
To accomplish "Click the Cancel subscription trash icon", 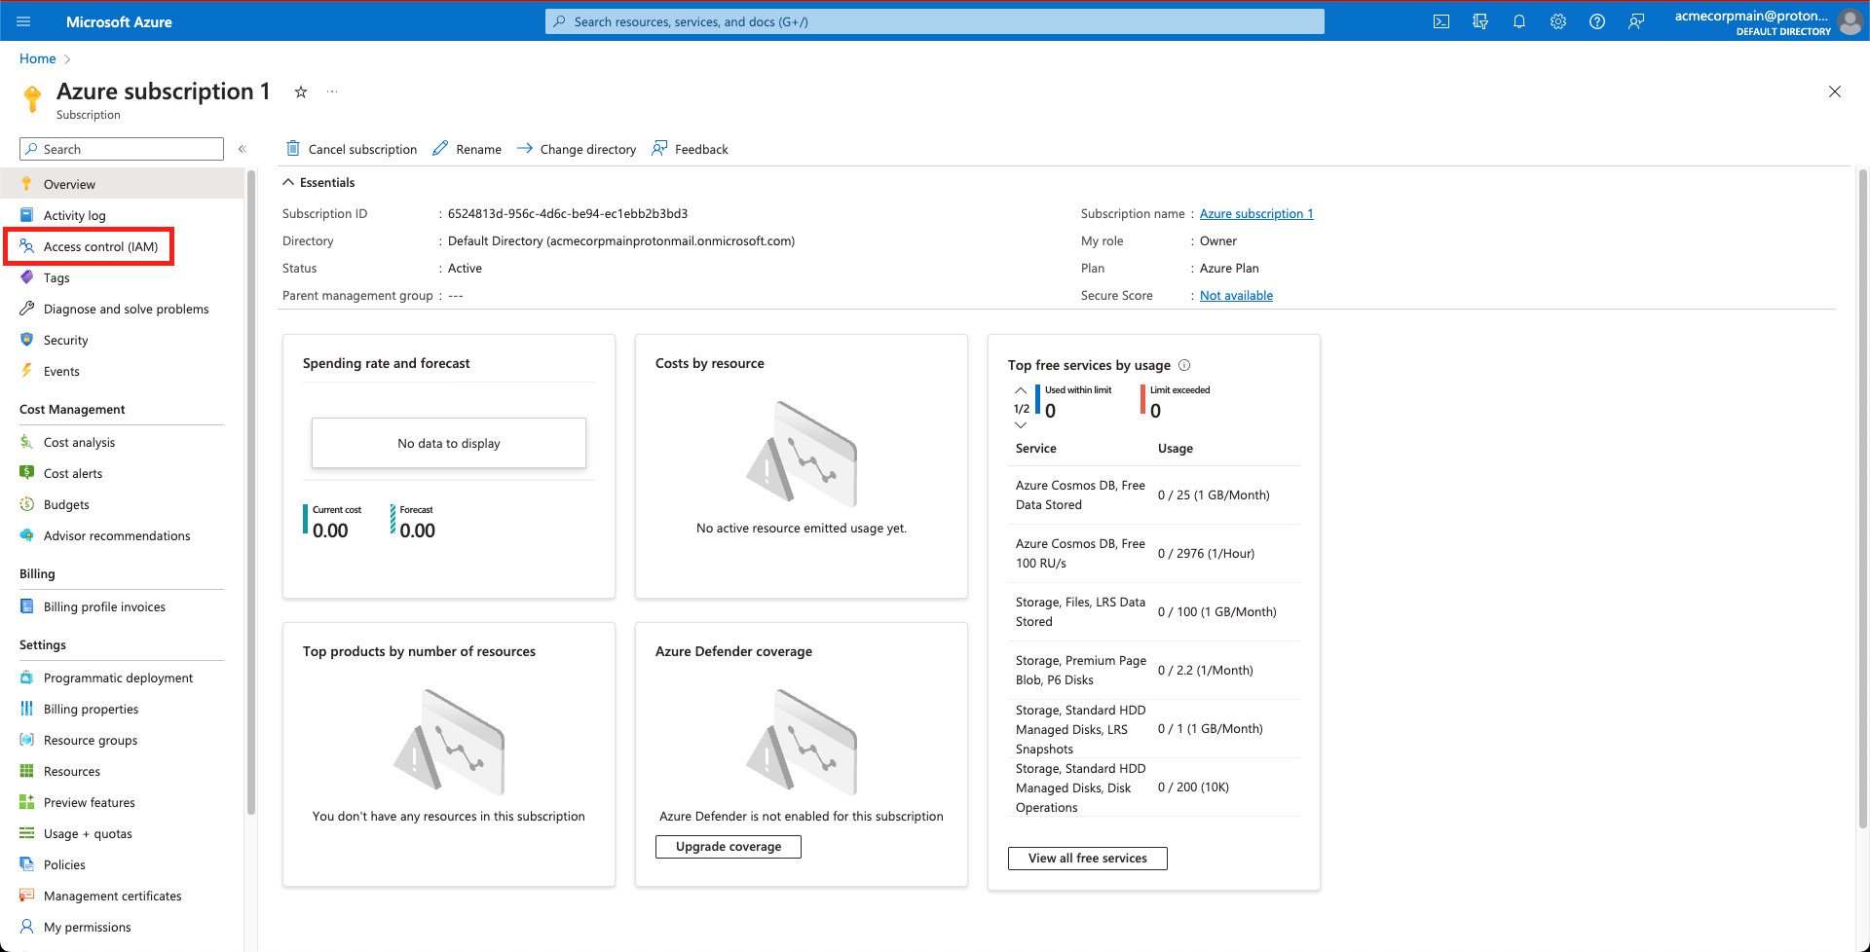I will coord(293,148).
